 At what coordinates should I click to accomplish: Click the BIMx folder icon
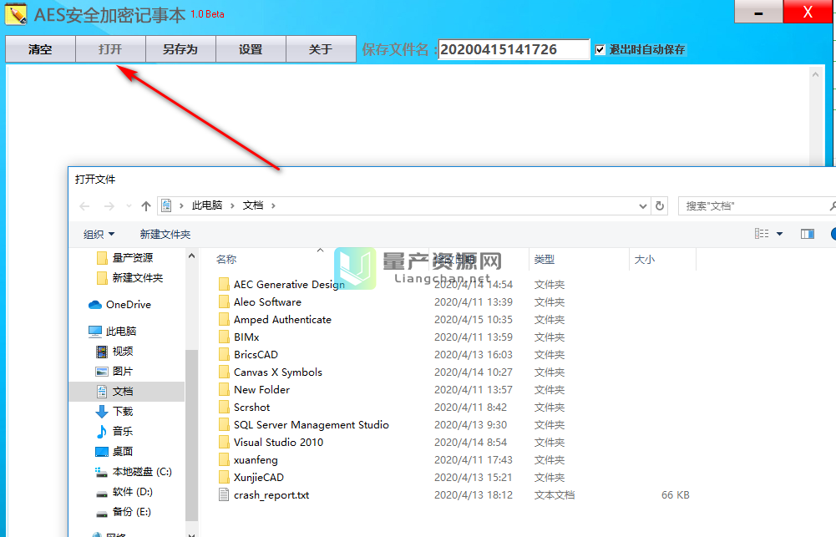224,337
